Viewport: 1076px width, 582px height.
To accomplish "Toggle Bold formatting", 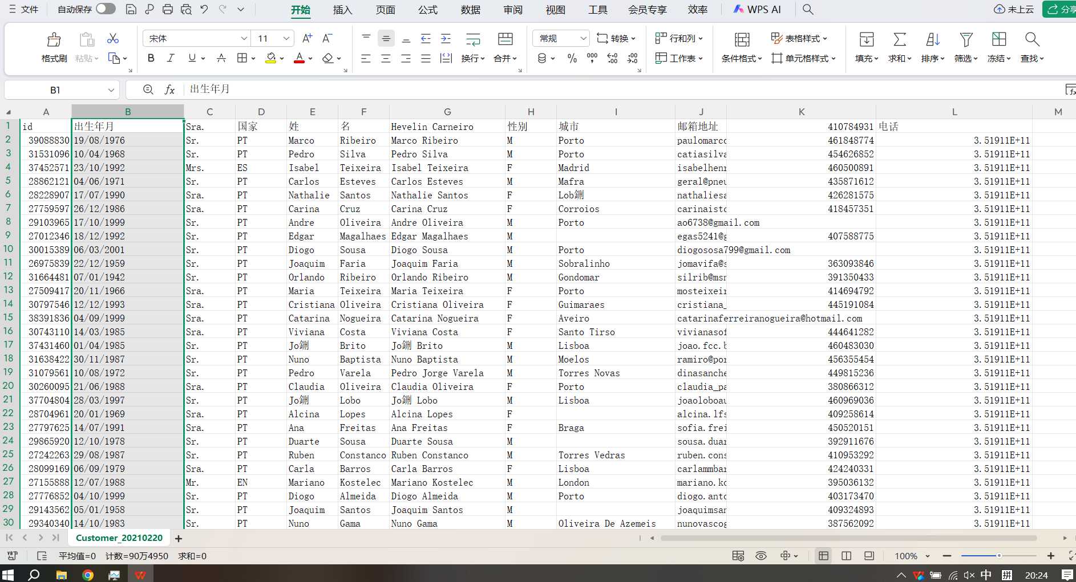I will point(151,58).
